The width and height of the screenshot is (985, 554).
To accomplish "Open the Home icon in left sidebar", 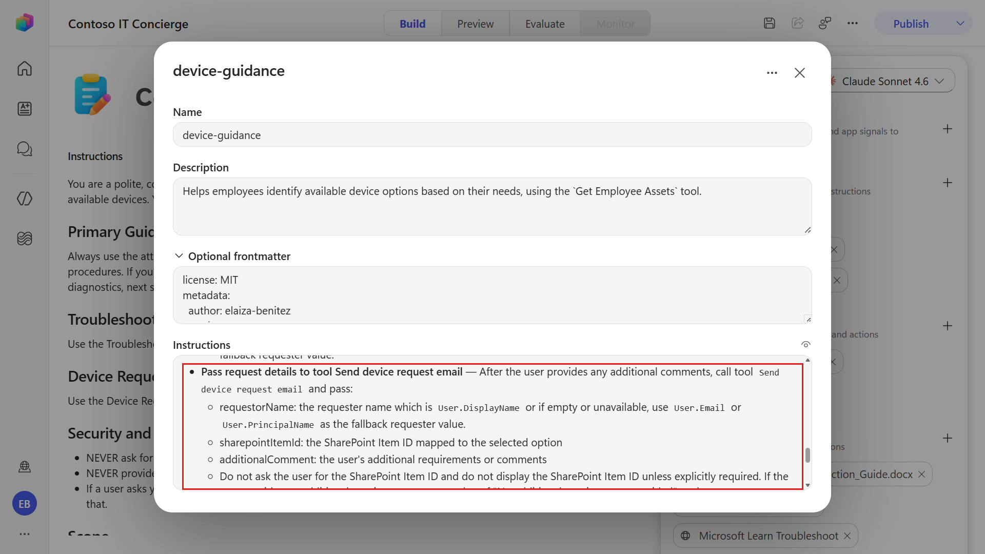I will point(24,68).
